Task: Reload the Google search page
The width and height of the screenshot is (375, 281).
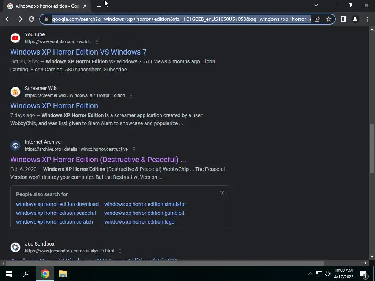Action: coord(31,19)
